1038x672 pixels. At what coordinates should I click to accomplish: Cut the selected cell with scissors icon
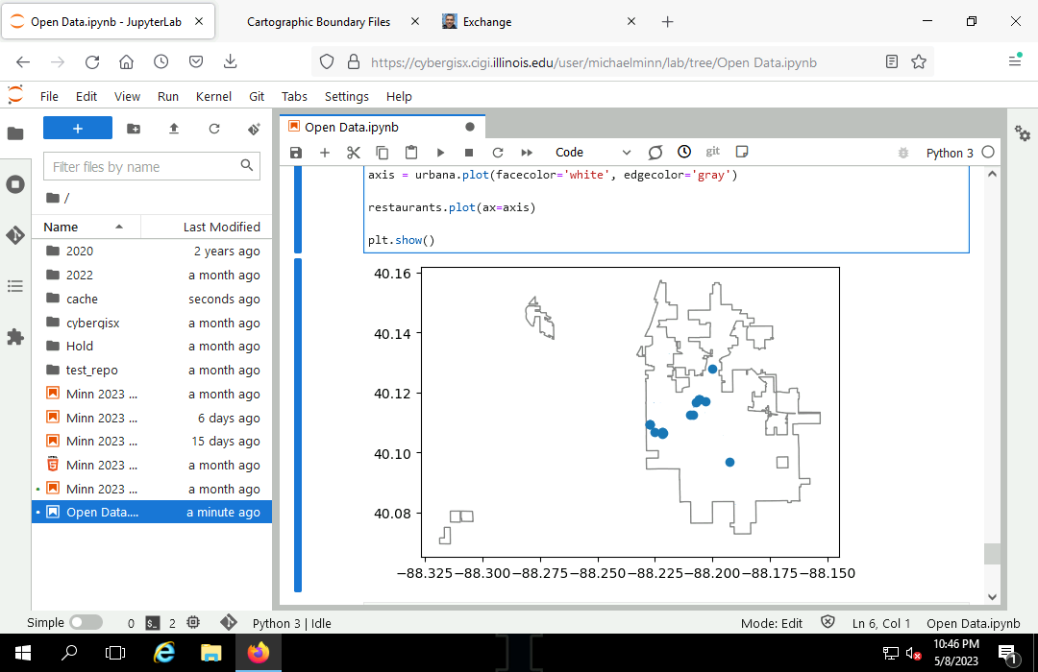[353, 153]
